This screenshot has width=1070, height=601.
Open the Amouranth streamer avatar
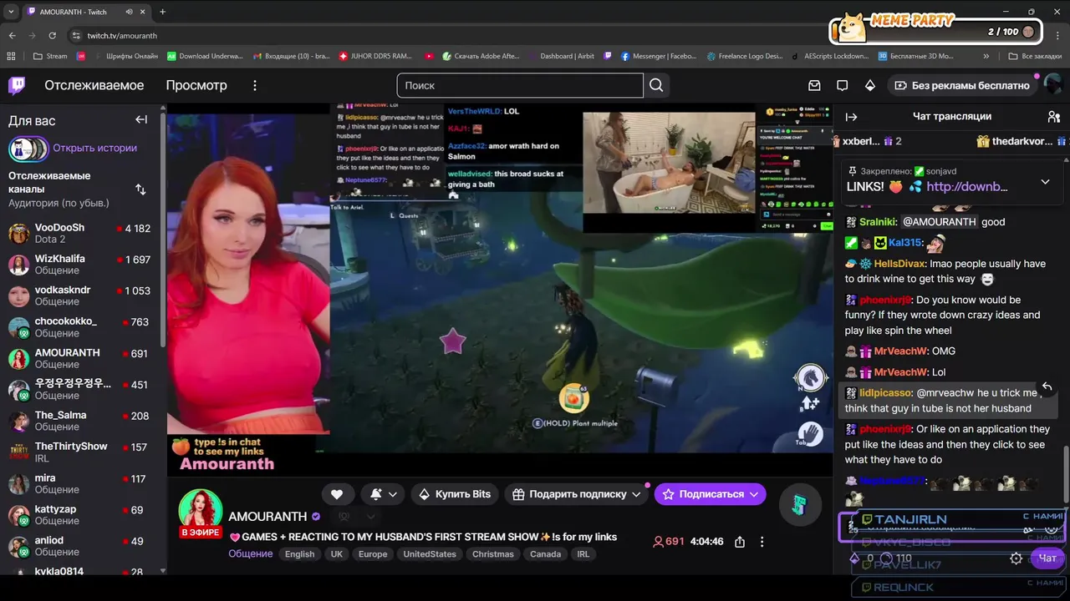201,510
